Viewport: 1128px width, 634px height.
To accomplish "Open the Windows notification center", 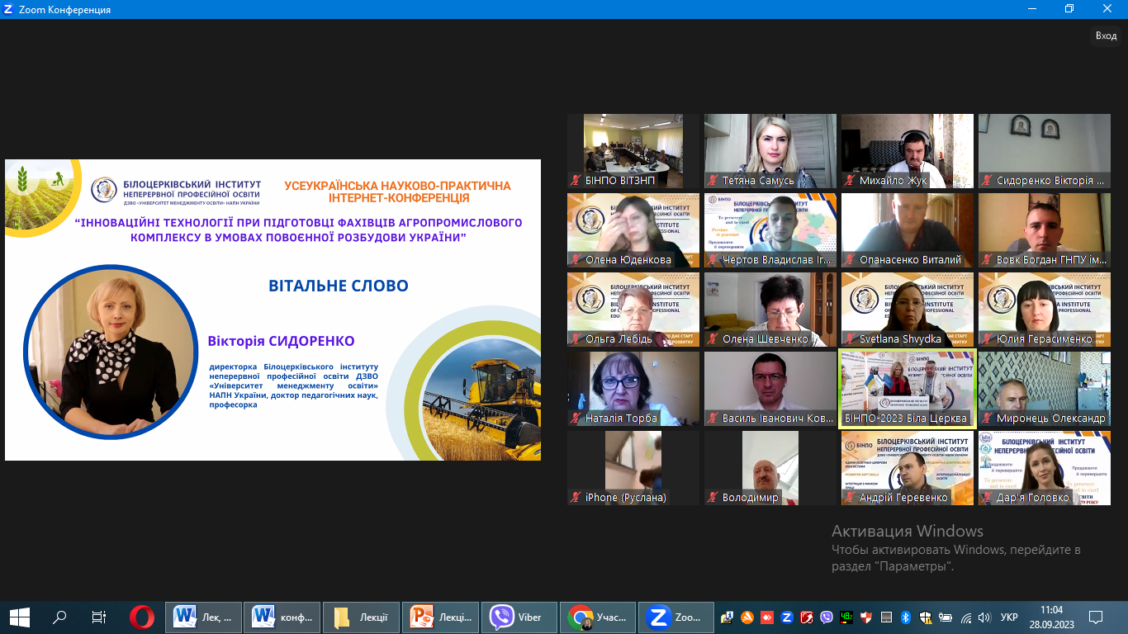I will point(1096,617).
